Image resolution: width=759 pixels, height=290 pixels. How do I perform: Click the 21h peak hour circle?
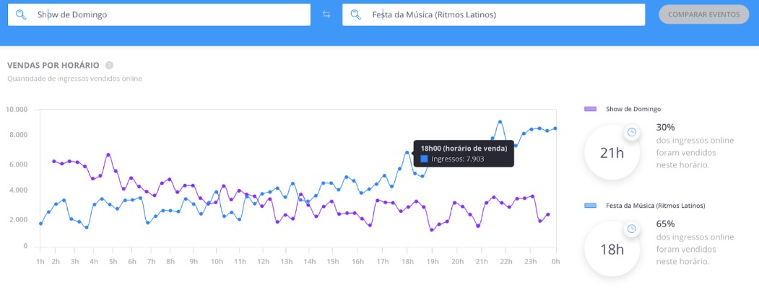point(612,153)
